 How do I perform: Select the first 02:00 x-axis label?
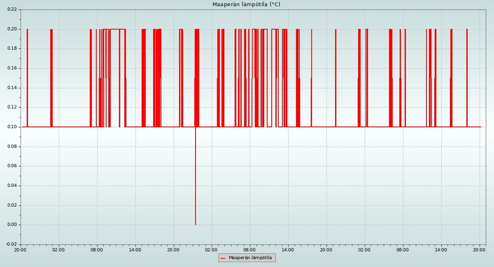click(58, 250)
